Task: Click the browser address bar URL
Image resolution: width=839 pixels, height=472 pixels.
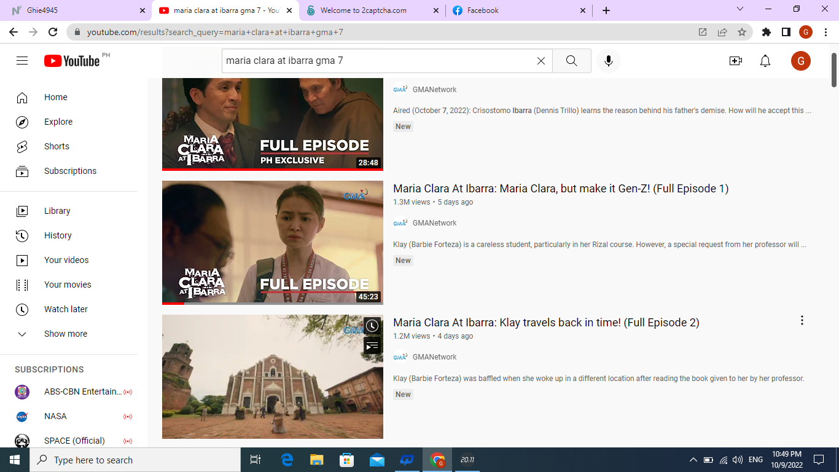Action: [215, 32]
